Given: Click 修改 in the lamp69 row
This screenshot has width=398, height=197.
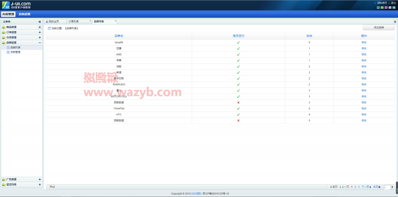Looking at the screenshot, I should click(364, 42).
